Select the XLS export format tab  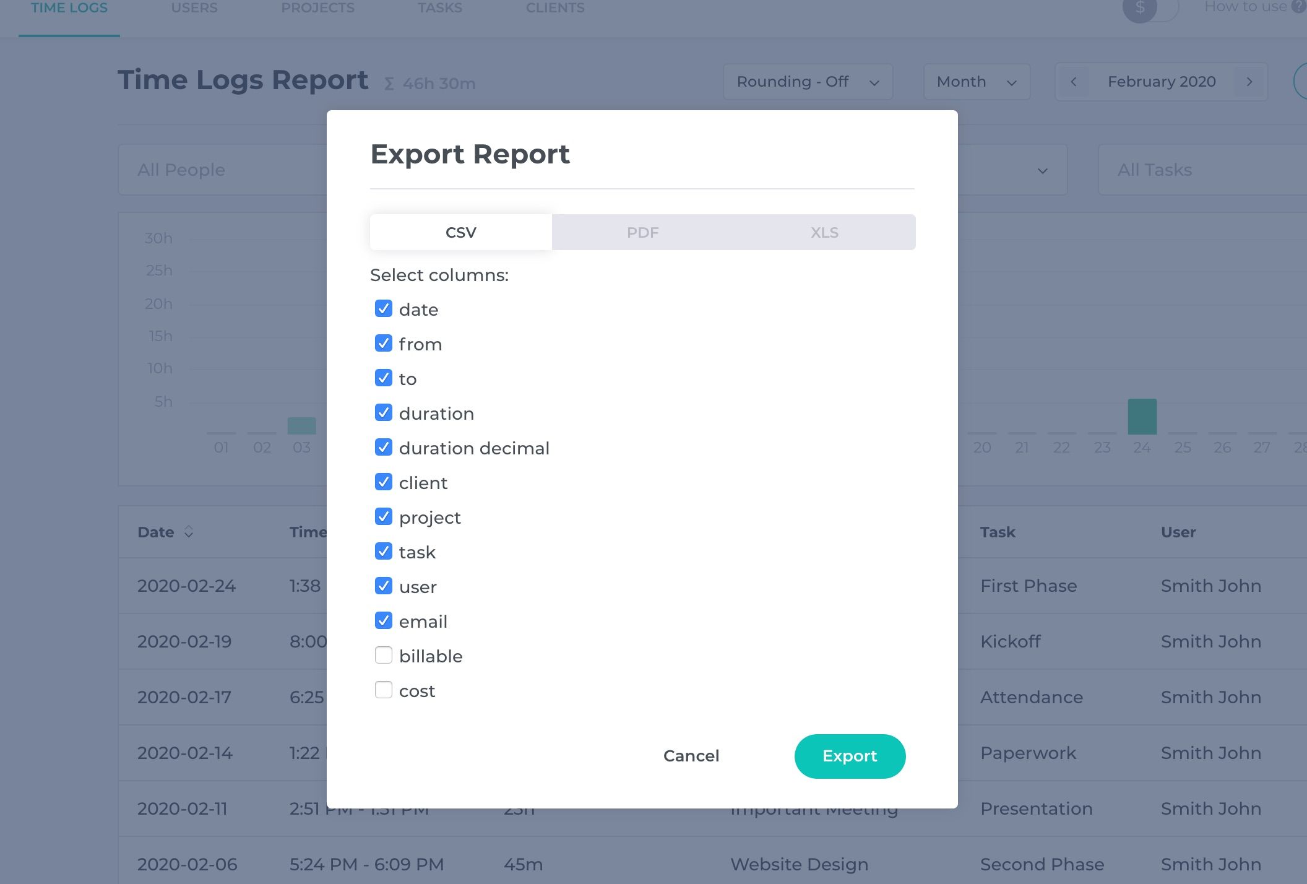(x=824, y=233)
